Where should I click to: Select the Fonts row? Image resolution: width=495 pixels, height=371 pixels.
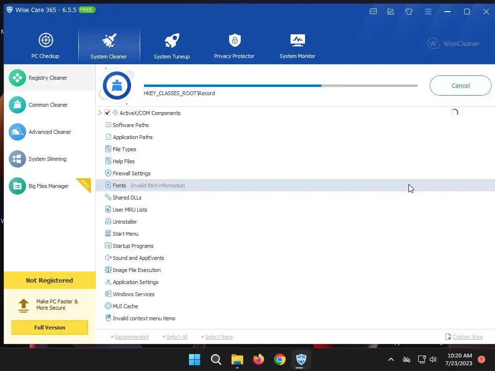(x=295, y=185)
